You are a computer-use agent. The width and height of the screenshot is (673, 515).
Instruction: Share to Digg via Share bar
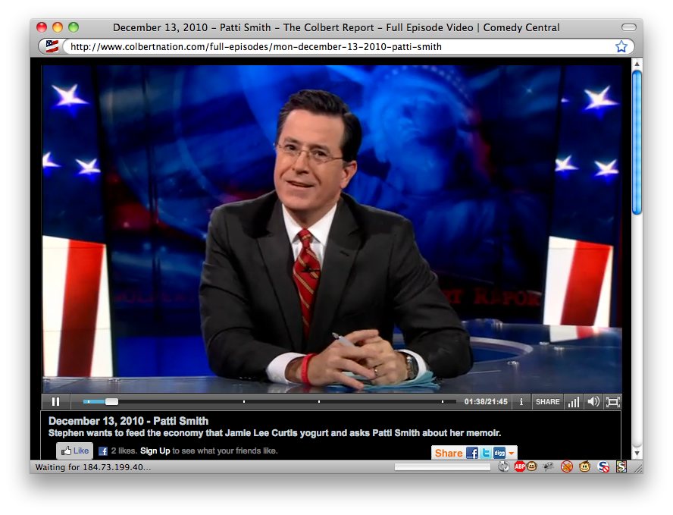499,453
